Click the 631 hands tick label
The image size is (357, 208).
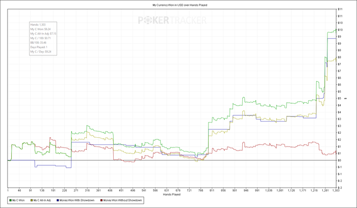point(167,191)
